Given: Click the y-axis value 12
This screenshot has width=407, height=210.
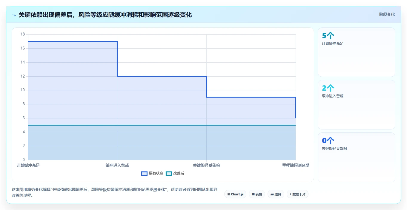Looking at the screenshot, I should click(x=23, y=76).
